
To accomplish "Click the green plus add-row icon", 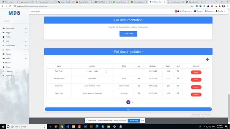I will point(207,59).
